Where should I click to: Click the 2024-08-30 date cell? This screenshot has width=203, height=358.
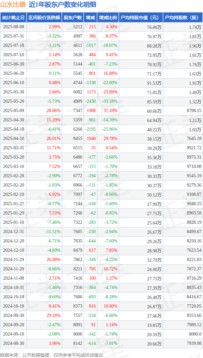coord(13,344)
